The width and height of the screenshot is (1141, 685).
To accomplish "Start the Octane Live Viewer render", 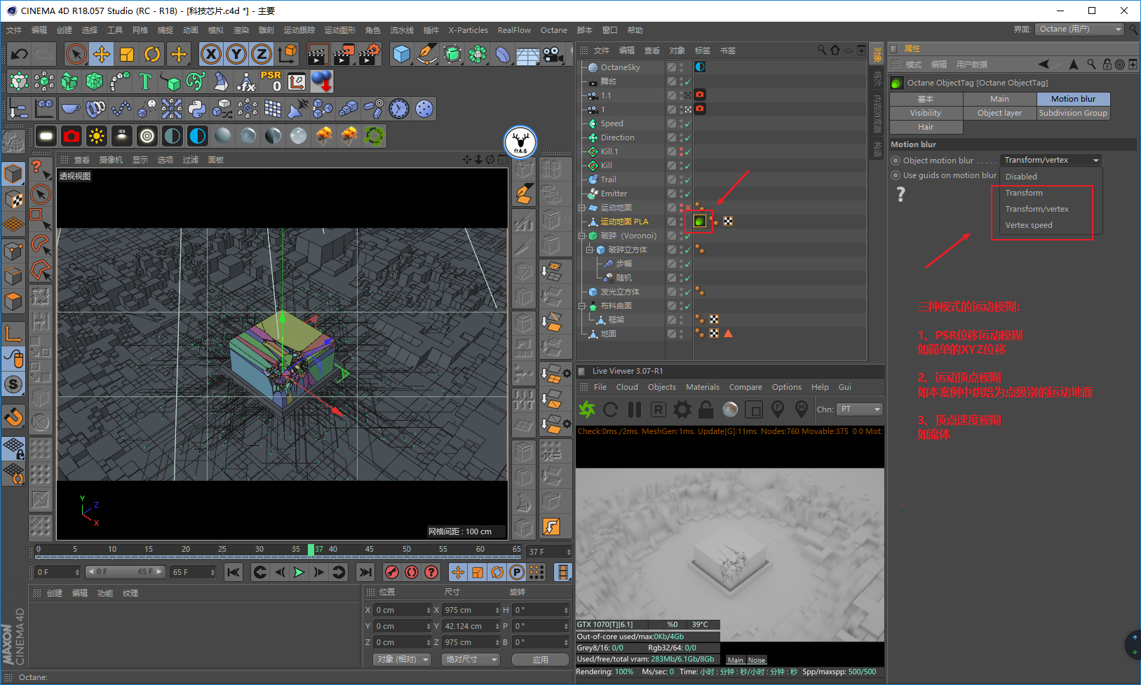I will [x=586, y=409].
